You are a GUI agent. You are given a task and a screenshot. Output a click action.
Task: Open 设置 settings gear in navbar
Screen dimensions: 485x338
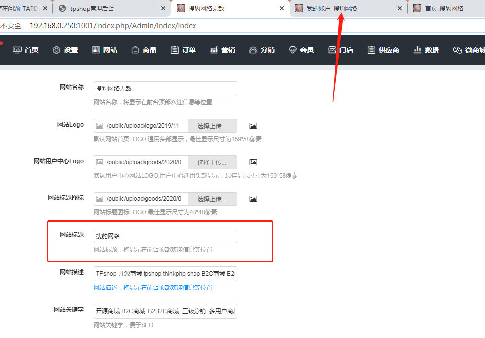coord(57,50)
